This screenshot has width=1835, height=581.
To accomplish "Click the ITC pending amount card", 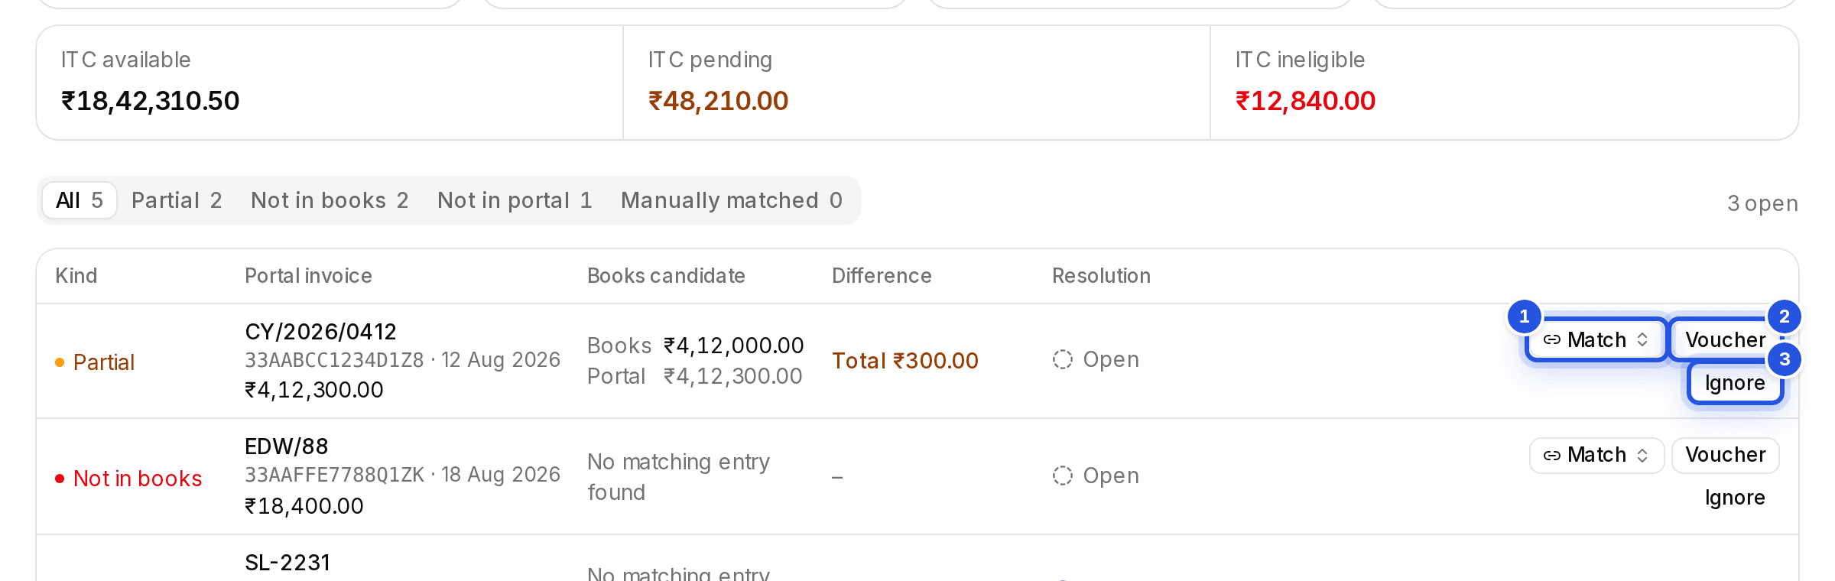I will pos(917,83).
